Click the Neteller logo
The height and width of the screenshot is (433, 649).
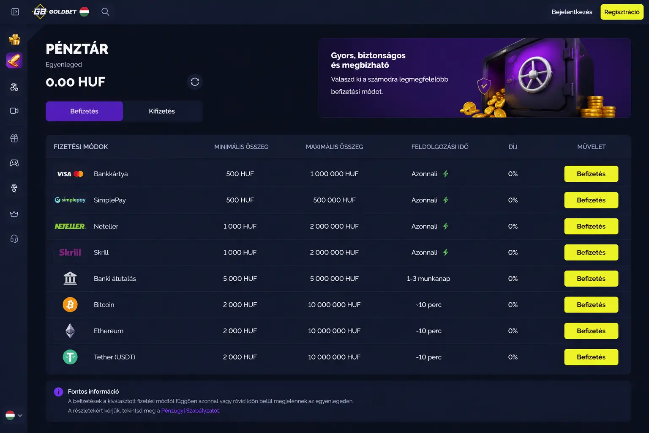70,226
